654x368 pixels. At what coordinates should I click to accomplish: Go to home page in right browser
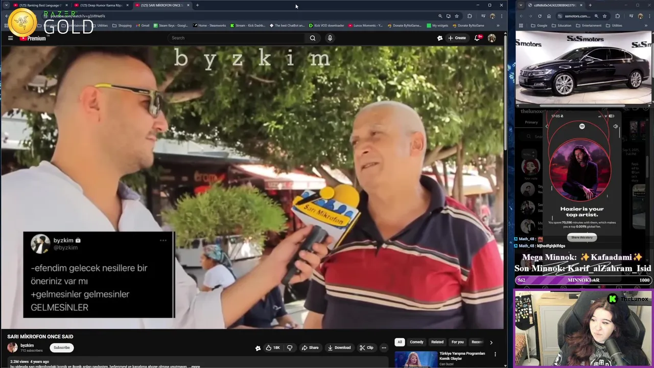point(549,16)
